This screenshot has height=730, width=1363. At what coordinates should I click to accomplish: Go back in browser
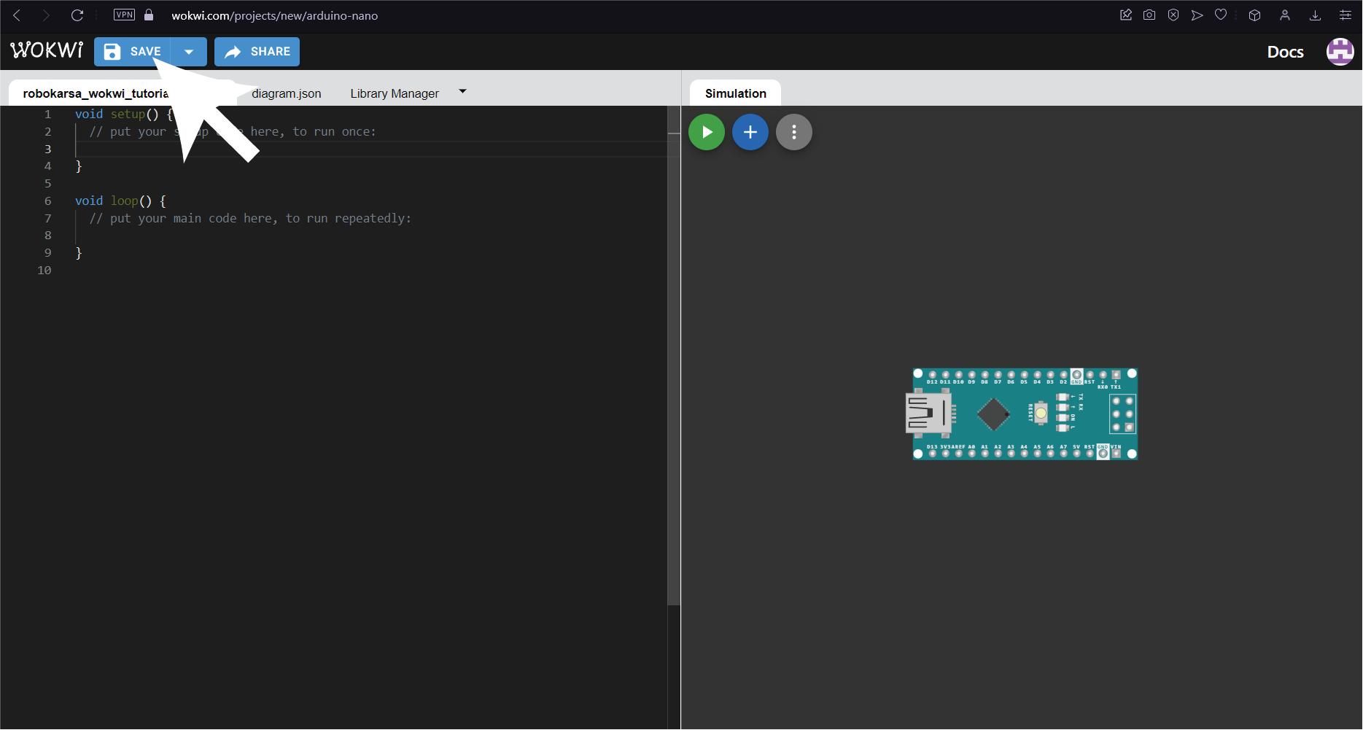17,15
